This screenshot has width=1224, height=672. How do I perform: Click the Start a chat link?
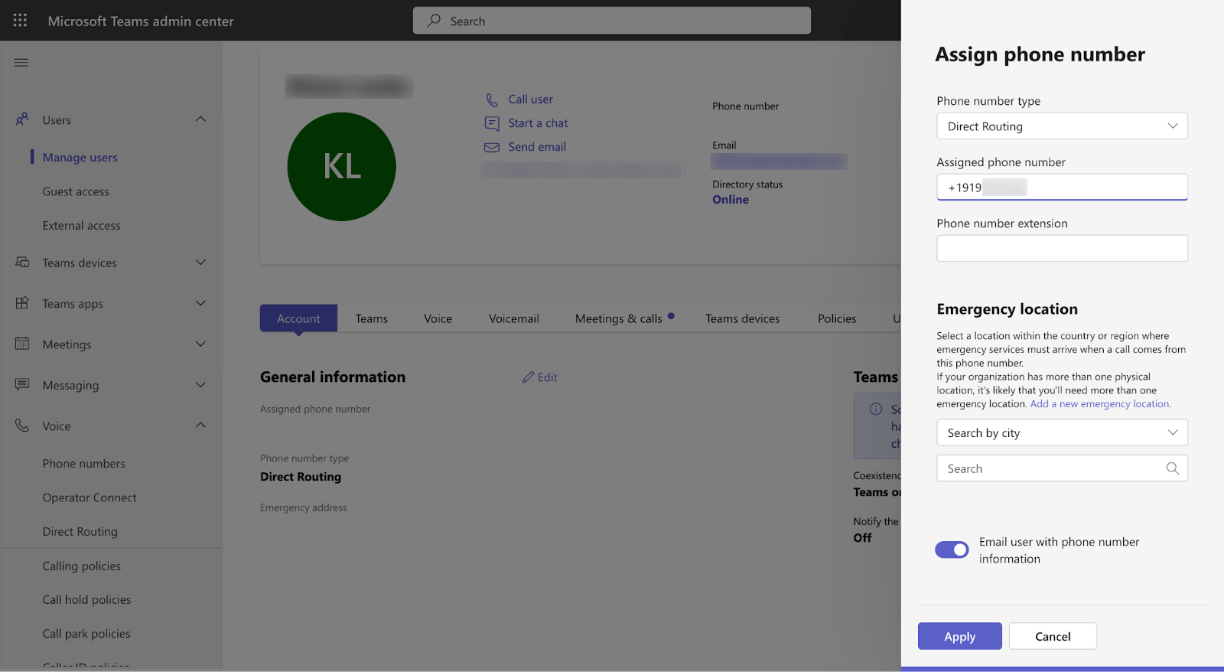[538, 123]
